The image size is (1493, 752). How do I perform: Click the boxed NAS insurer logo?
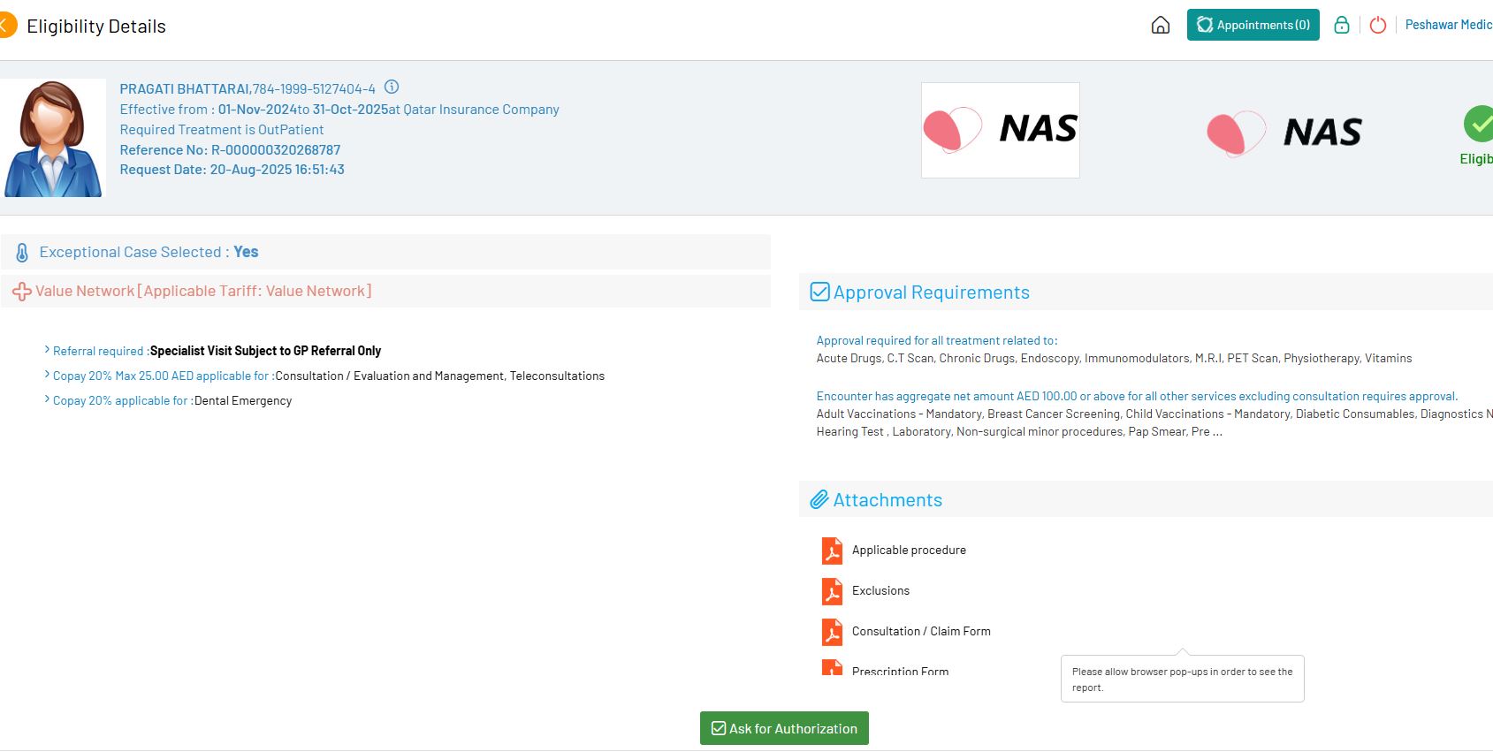[x=1000, y=131]
